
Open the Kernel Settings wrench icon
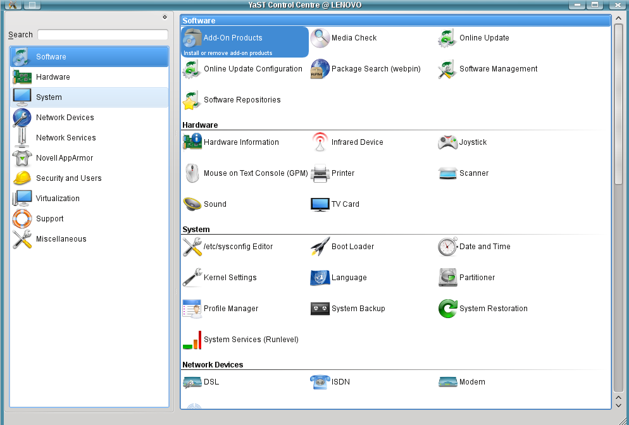192,278
